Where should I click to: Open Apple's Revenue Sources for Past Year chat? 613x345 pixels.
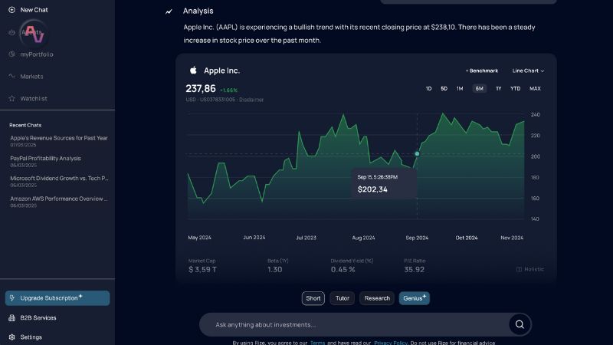59,141
